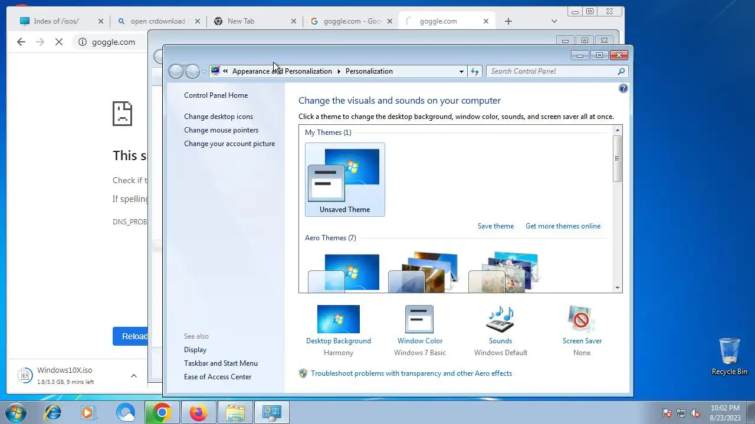Click the Appearance and Personalization breadcrumb
Image resolution: width=755 pixels, height=424 pixels.
pos(282,71)
